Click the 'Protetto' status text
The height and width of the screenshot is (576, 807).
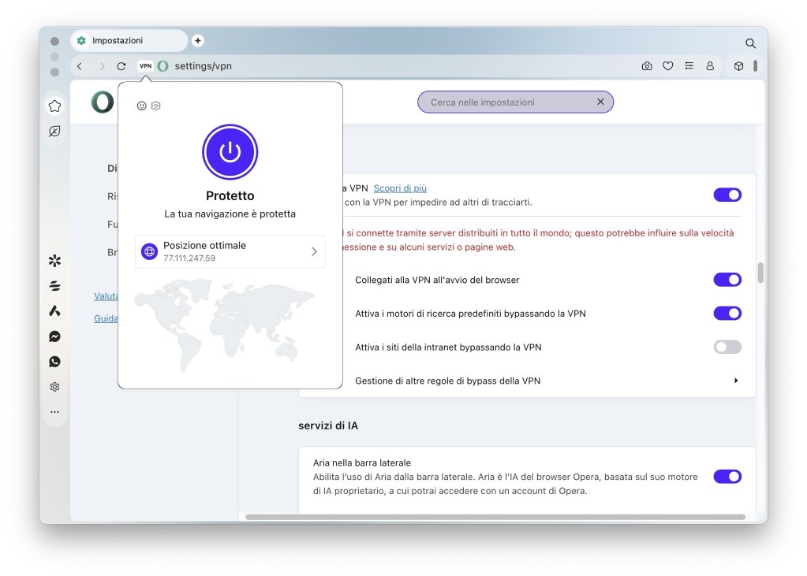point(230,196)
